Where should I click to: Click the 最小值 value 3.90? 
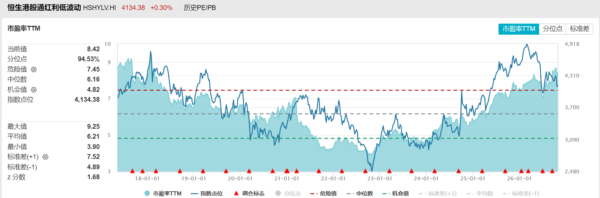tap(93, 147)
